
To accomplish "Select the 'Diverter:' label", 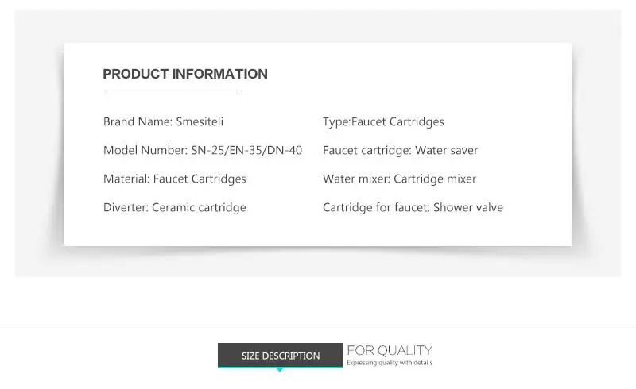I will (x=126, y=208).
